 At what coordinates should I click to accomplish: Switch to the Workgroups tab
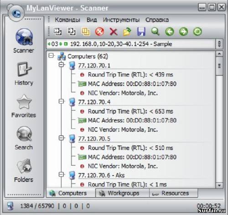coord(122,193)
